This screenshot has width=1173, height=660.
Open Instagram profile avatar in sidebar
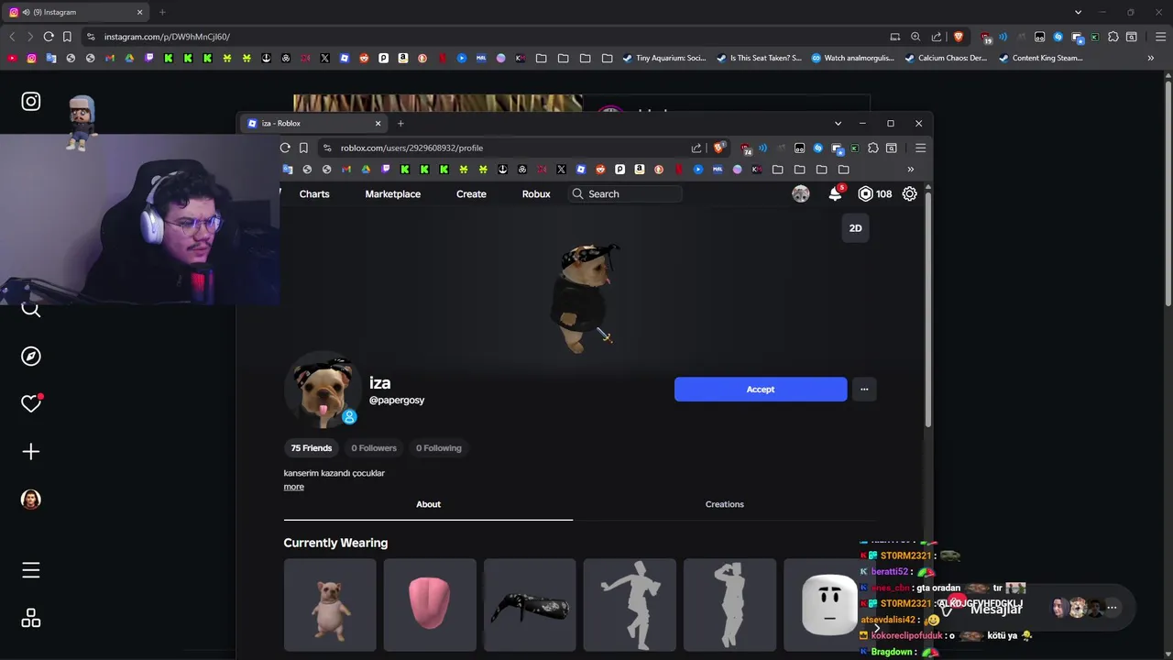point(31,500)
